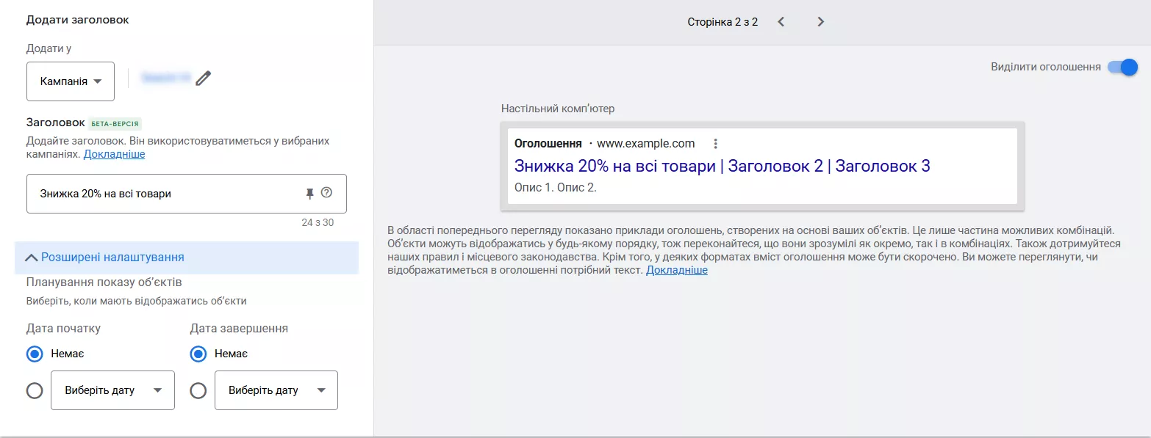
Task: Click the help question mark icon in the headline field
Action: click(327, 193)
